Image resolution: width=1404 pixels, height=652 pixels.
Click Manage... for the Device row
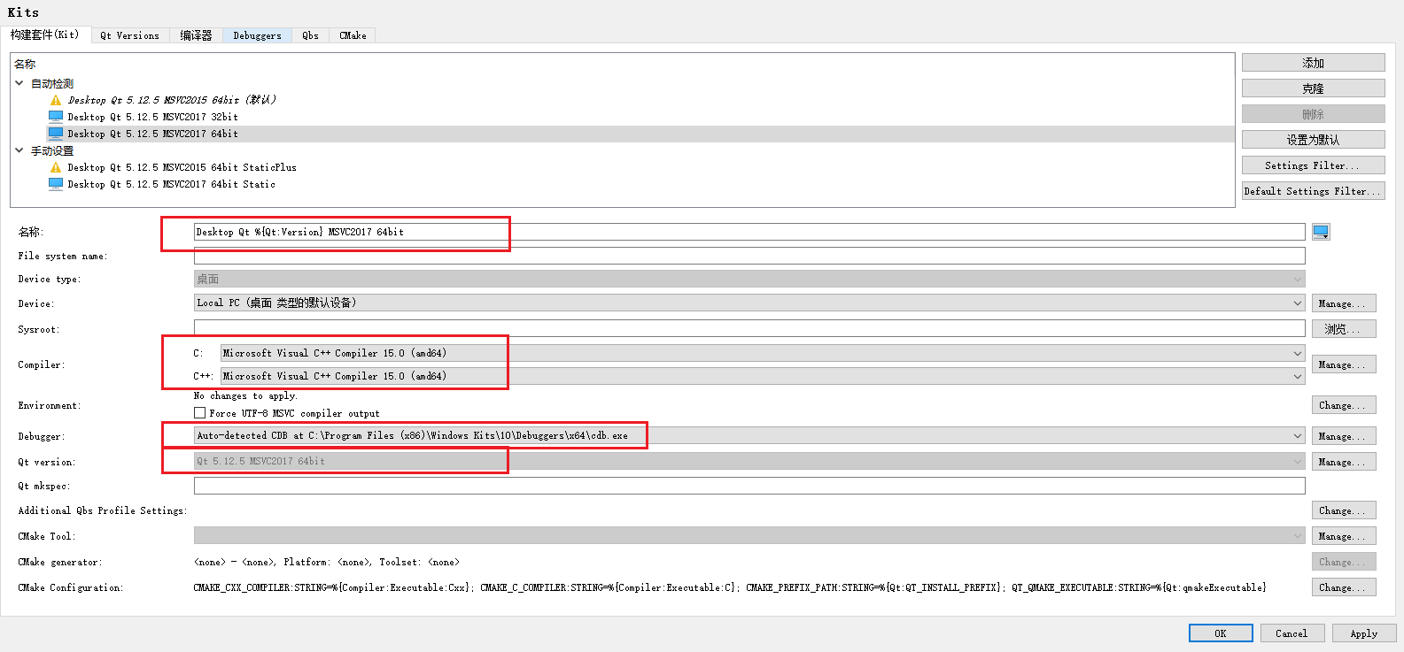[1344, 303]
